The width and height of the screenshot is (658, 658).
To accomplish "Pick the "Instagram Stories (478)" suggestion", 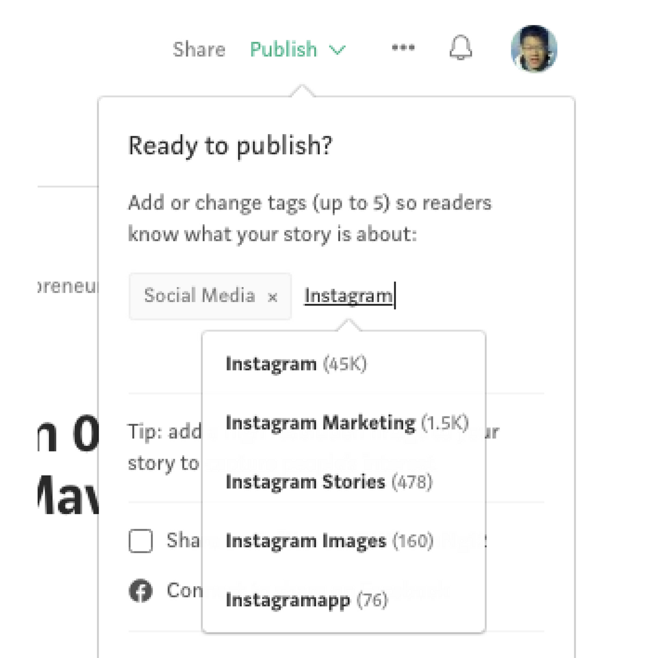I will 329,481.
